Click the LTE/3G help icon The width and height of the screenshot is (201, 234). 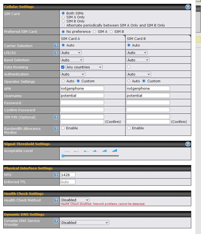point(56,53)
